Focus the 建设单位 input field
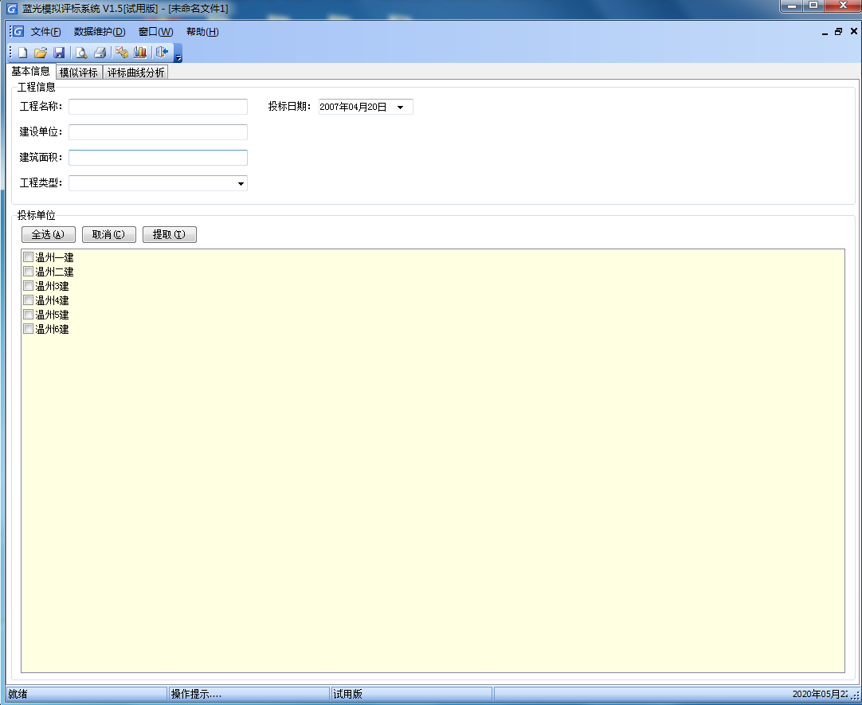 (x=158, y=132)
